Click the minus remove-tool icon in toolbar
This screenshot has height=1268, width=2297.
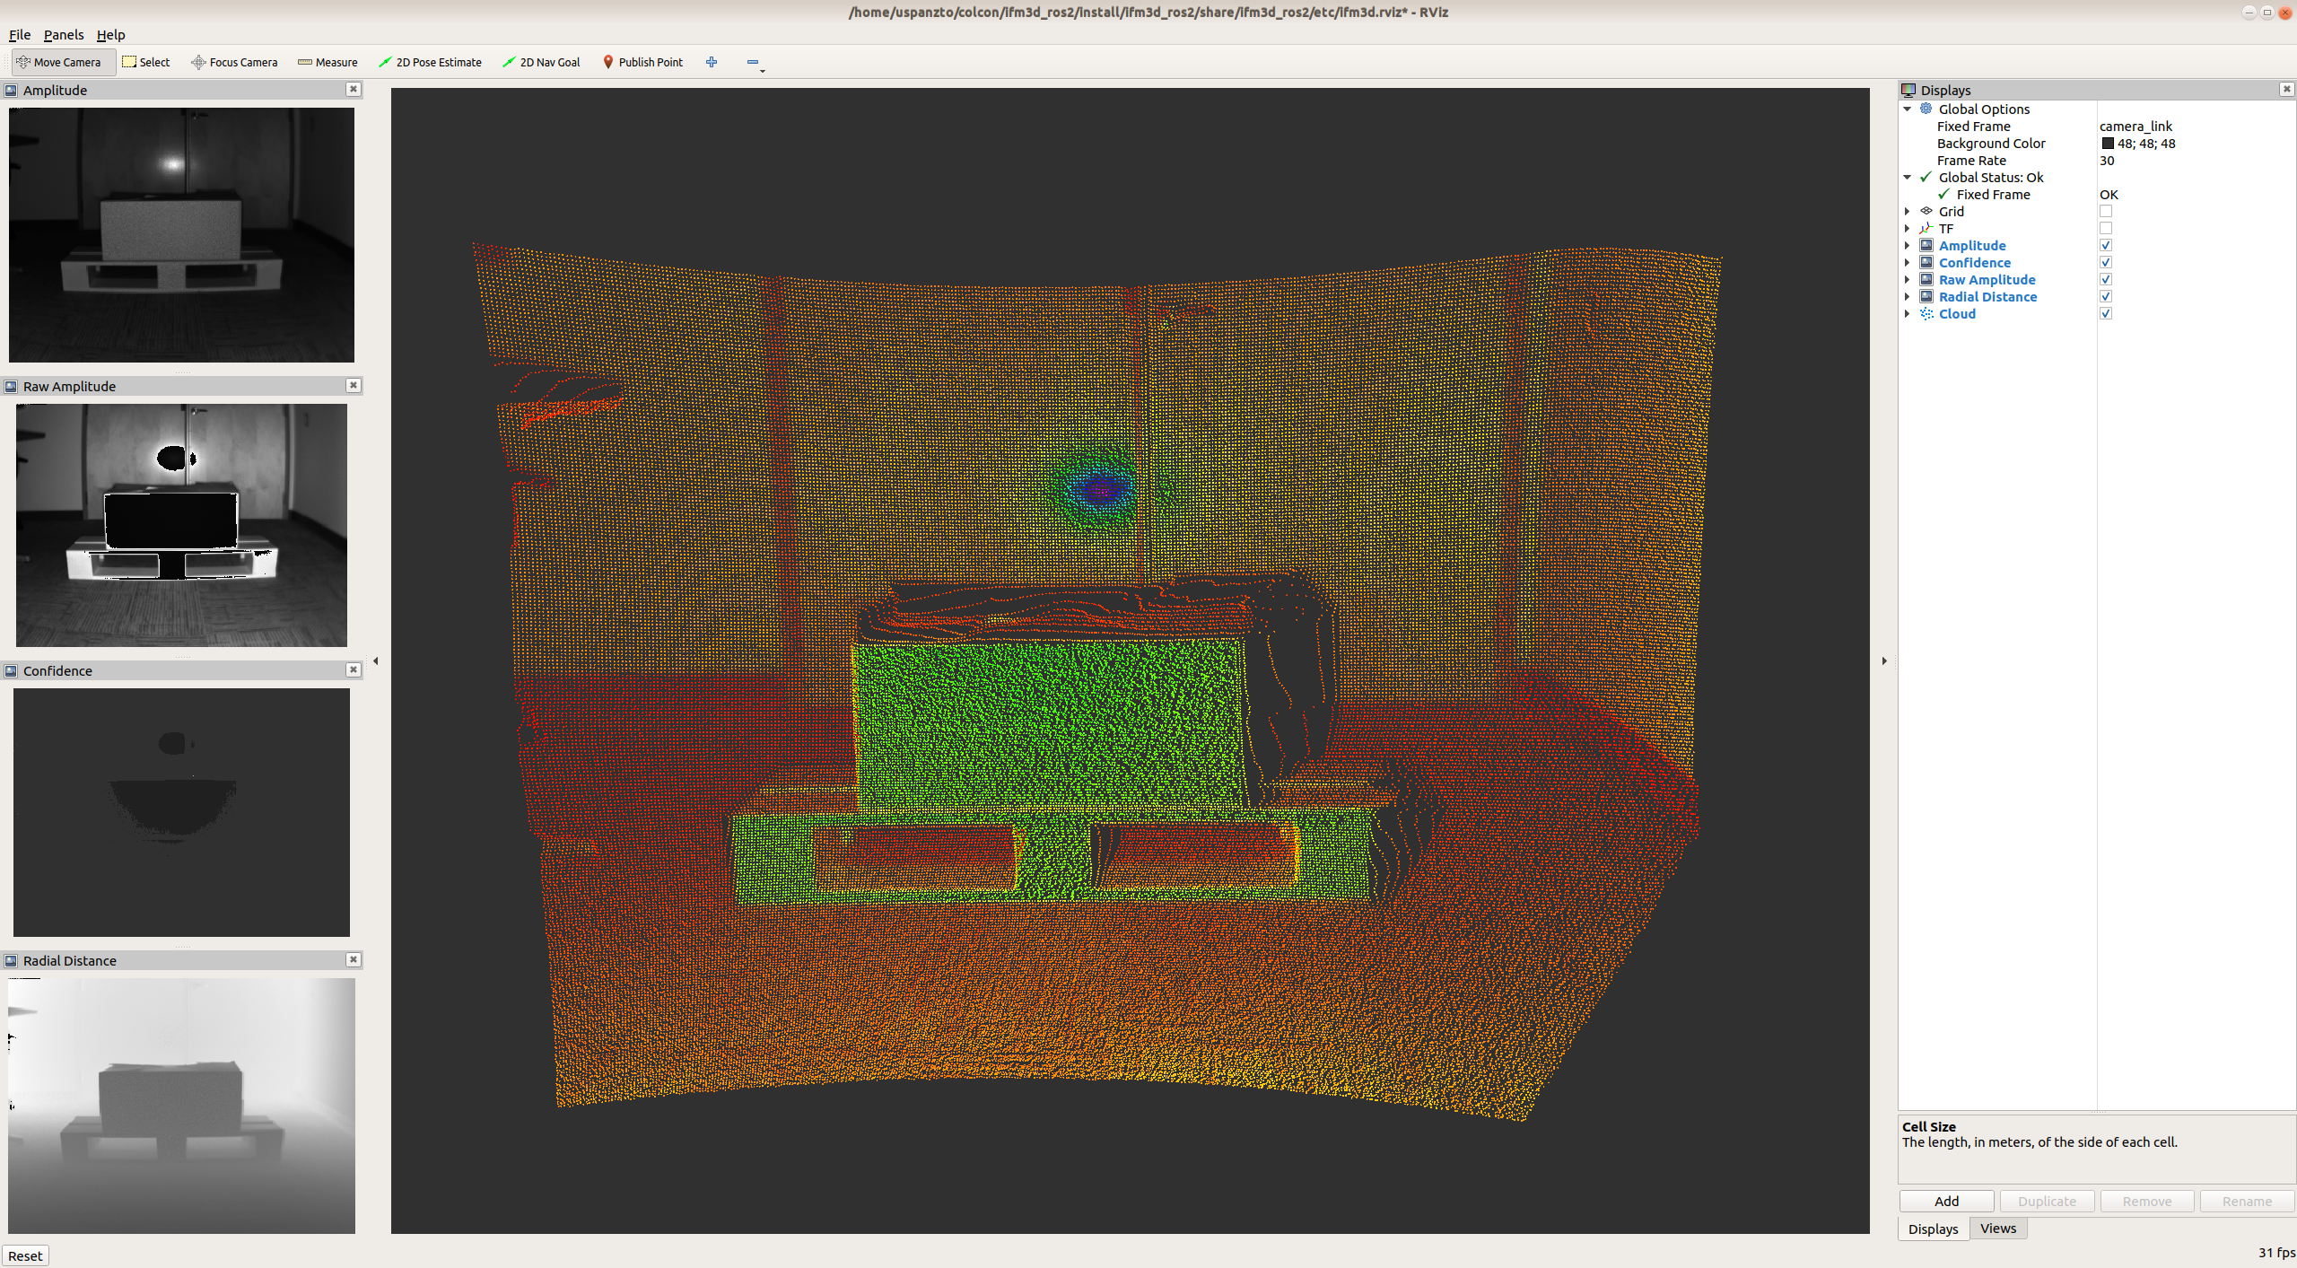pyautogui.click(x=753, y=62)
